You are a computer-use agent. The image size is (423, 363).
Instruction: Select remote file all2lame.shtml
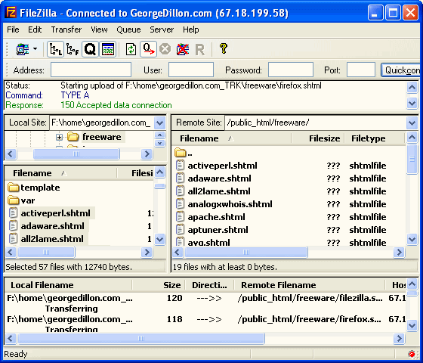[x=219, y=191]
